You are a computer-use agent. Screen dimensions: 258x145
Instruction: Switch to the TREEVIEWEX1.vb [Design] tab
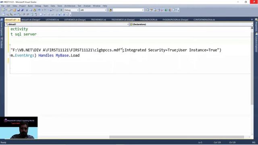click(123, 20)
